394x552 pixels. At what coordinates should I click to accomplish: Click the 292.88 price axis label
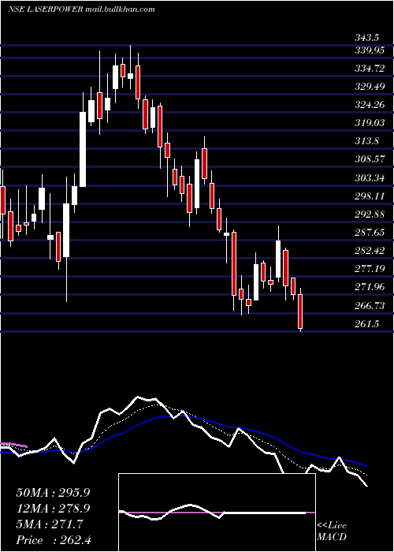pos(370,214)
